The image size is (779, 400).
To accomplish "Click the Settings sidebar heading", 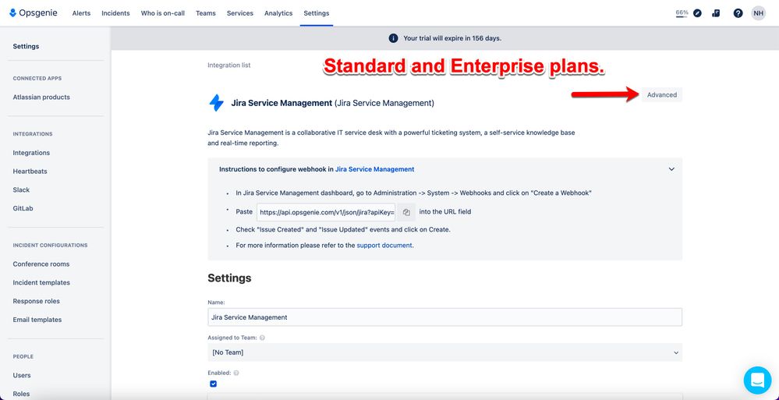I will click(x=26, y=46).
